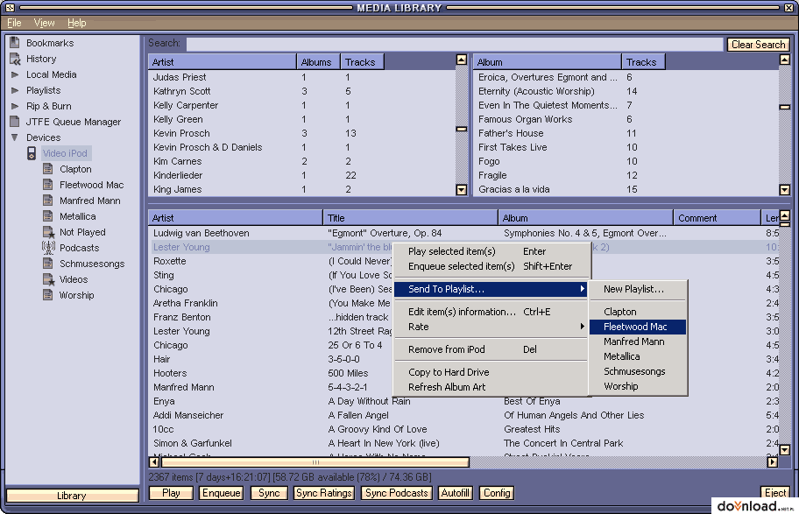
Task: Select the Famous Organ Works album
Action: [626, 119]
